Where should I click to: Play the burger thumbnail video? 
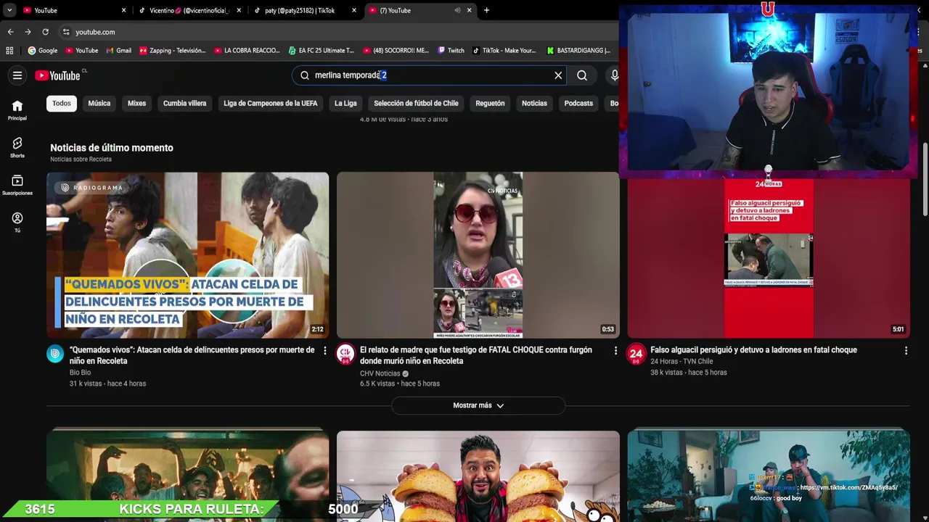coord(478,476)
